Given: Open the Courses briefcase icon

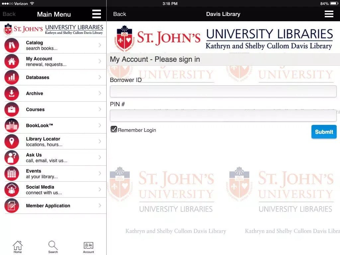Looking at the screenshot, I should click(12, 110).
